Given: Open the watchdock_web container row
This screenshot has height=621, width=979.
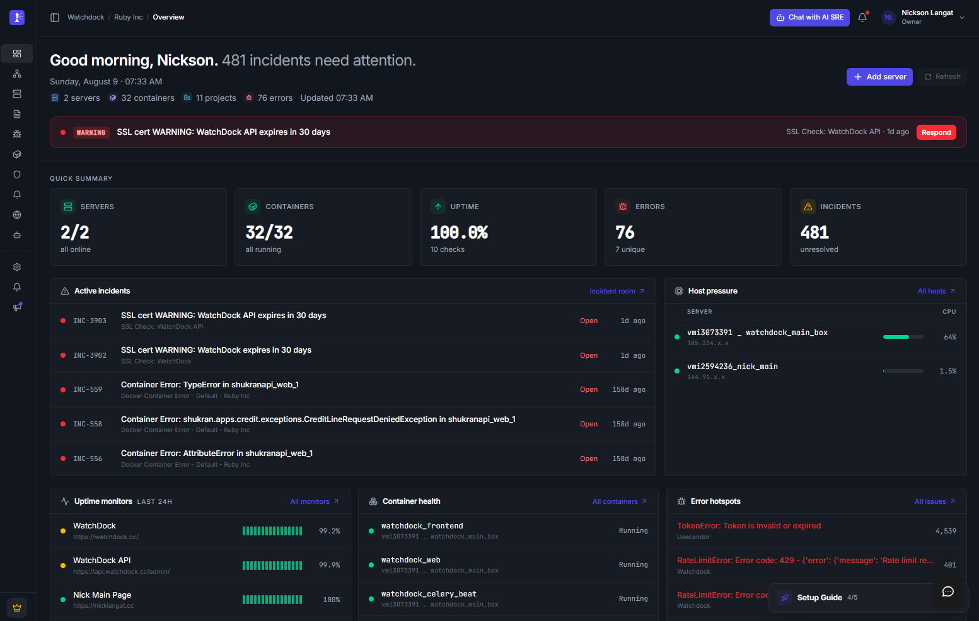Looking at the screenshot, I should tap(508, 564).
